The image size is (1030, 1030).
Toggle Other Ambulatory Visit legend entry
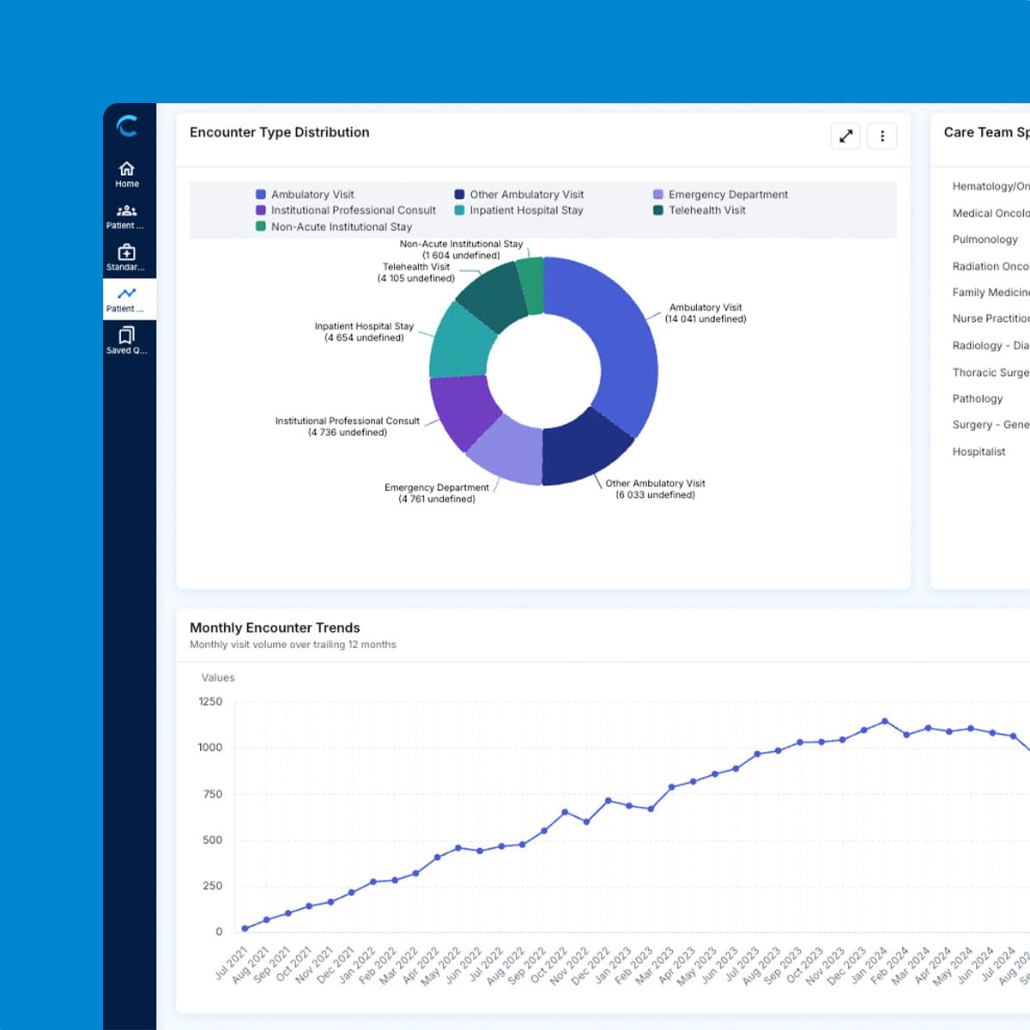519,195
